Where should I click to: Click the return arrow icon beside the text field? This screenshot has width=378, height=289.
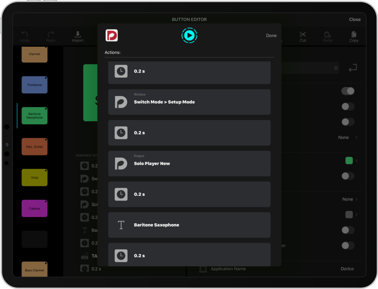(x=353, y=68)
